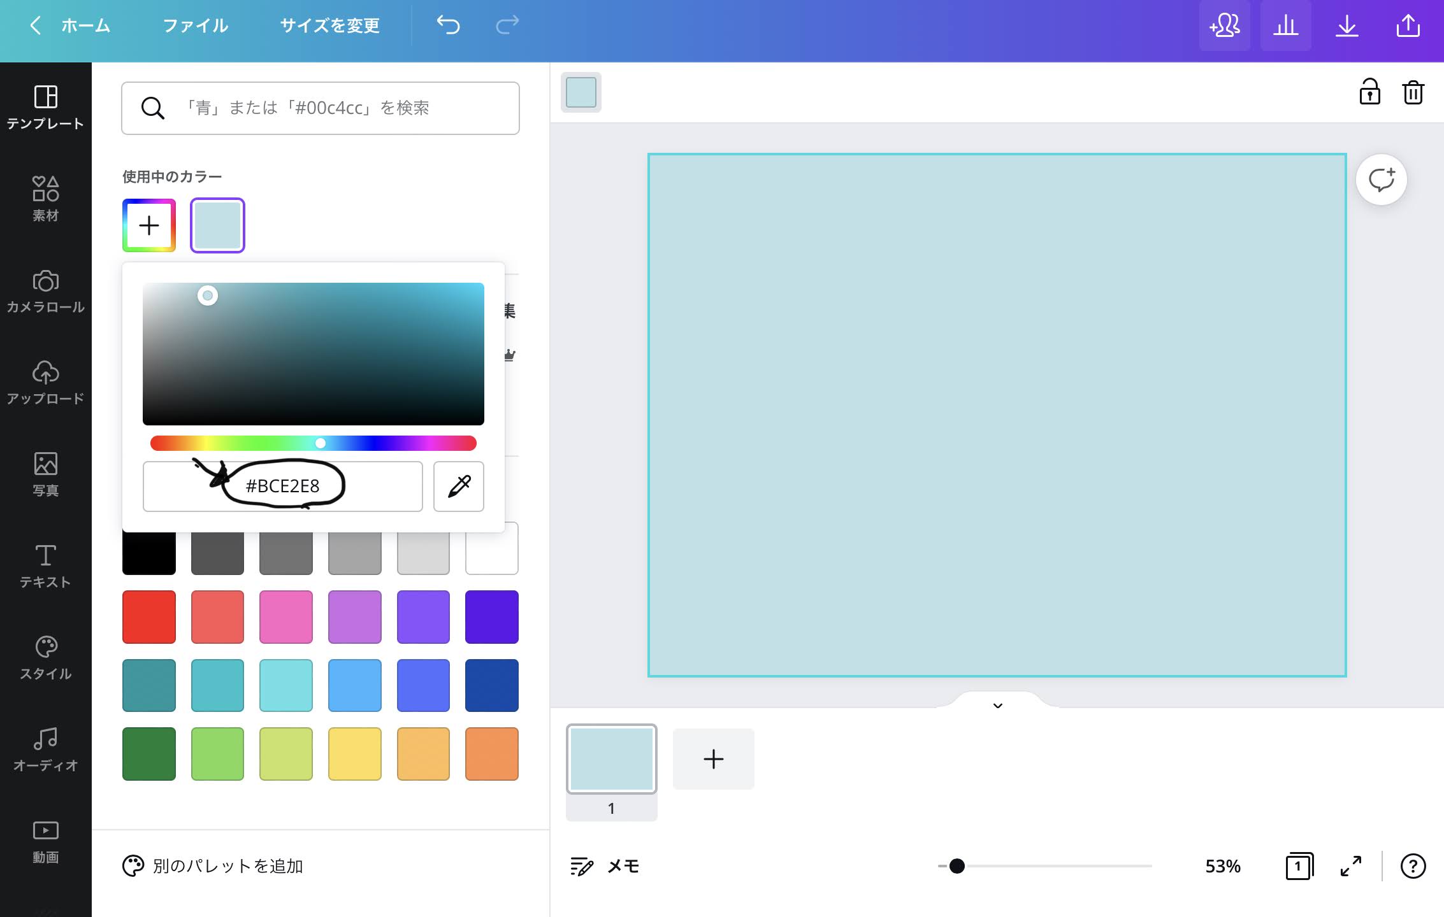Viewport: 1444px width, 917px height.
Task: Open the テキスト sidebar tab
Action: click(45, 565)
